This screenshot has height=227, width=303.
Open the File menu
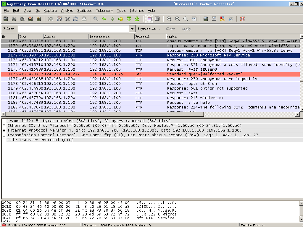(x=7, y=11)
